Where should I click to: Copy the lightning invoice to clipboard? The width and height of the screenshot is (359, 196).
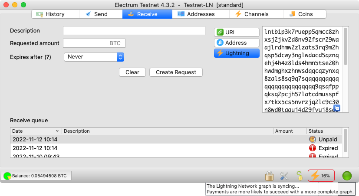337,108
